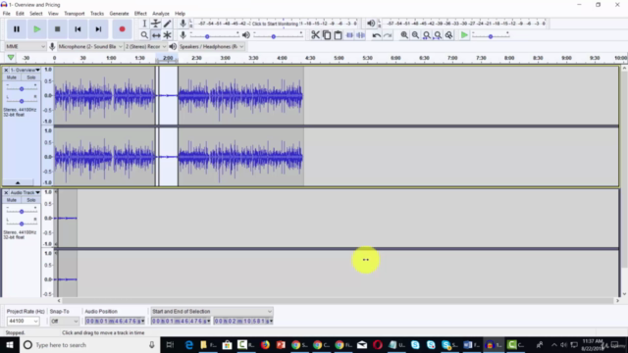Open the MME audio host dropdown
The height and width of the screenshot is (353, 628).
pyautogui.click(x=25, y=46)
